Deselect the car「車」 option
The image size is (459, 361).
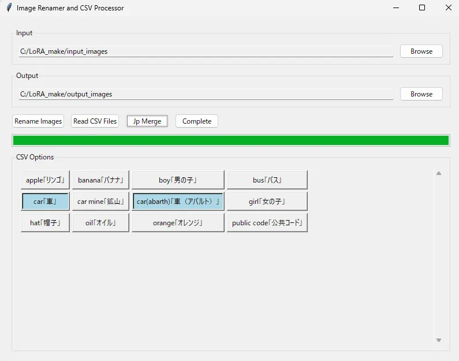45,202
